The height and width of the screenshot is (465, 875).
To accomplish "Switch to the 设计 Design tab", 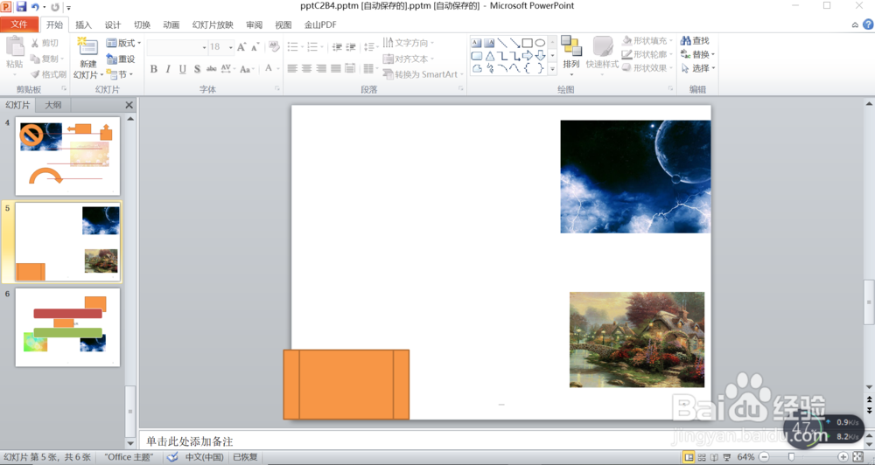I will point(113,24).
